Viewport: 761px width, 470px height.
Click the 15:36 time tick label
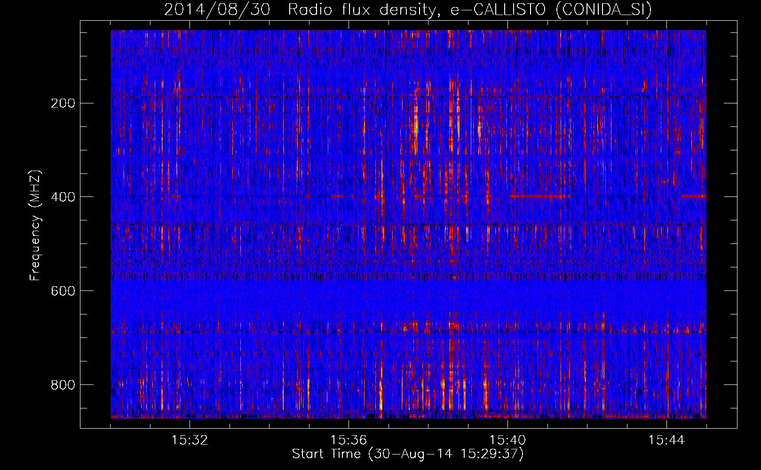349,440
